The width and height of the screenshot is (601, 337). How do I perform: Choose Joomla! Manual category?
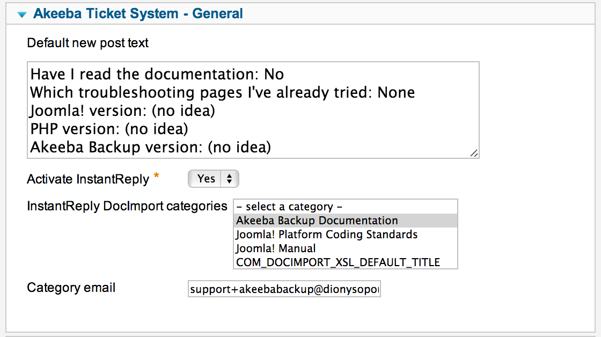click(346, 248)
